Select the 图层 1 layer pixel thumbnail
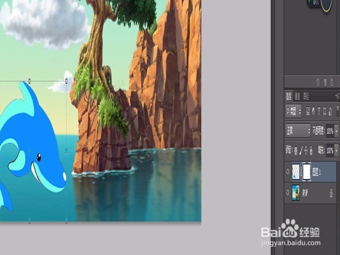This screenshot has height=255, width=340. [x=296, y=172]
